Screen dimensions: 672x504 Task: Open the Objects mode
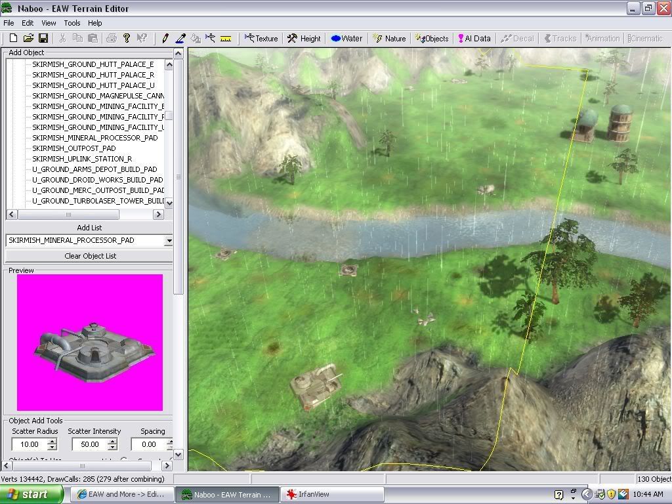click(432, 38)
